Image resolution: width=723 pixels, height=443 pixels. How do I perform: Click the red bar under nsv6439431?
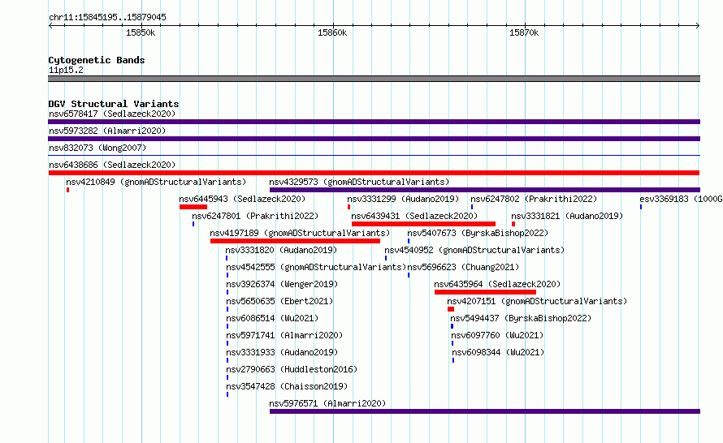tap(423, 224)
